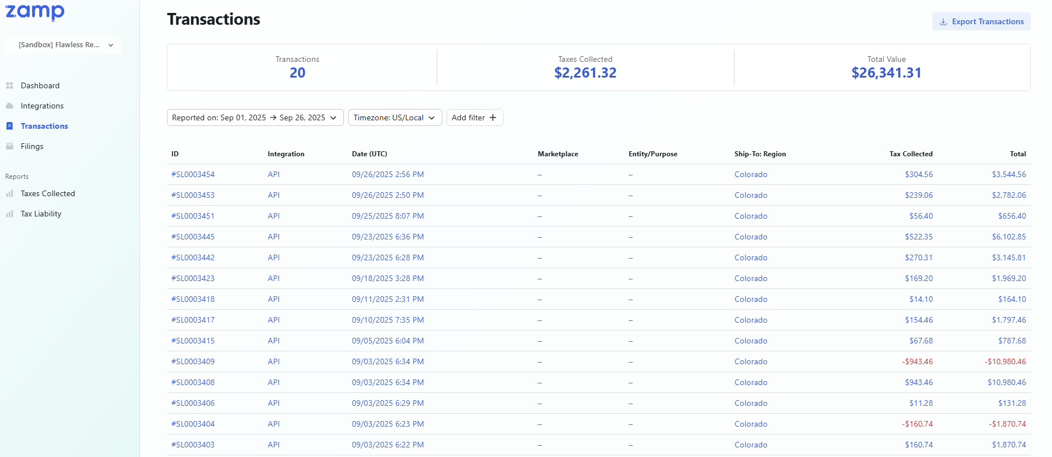
Task: Click date 09/26/2025 2:56 PM
Action: click(388, 174)
